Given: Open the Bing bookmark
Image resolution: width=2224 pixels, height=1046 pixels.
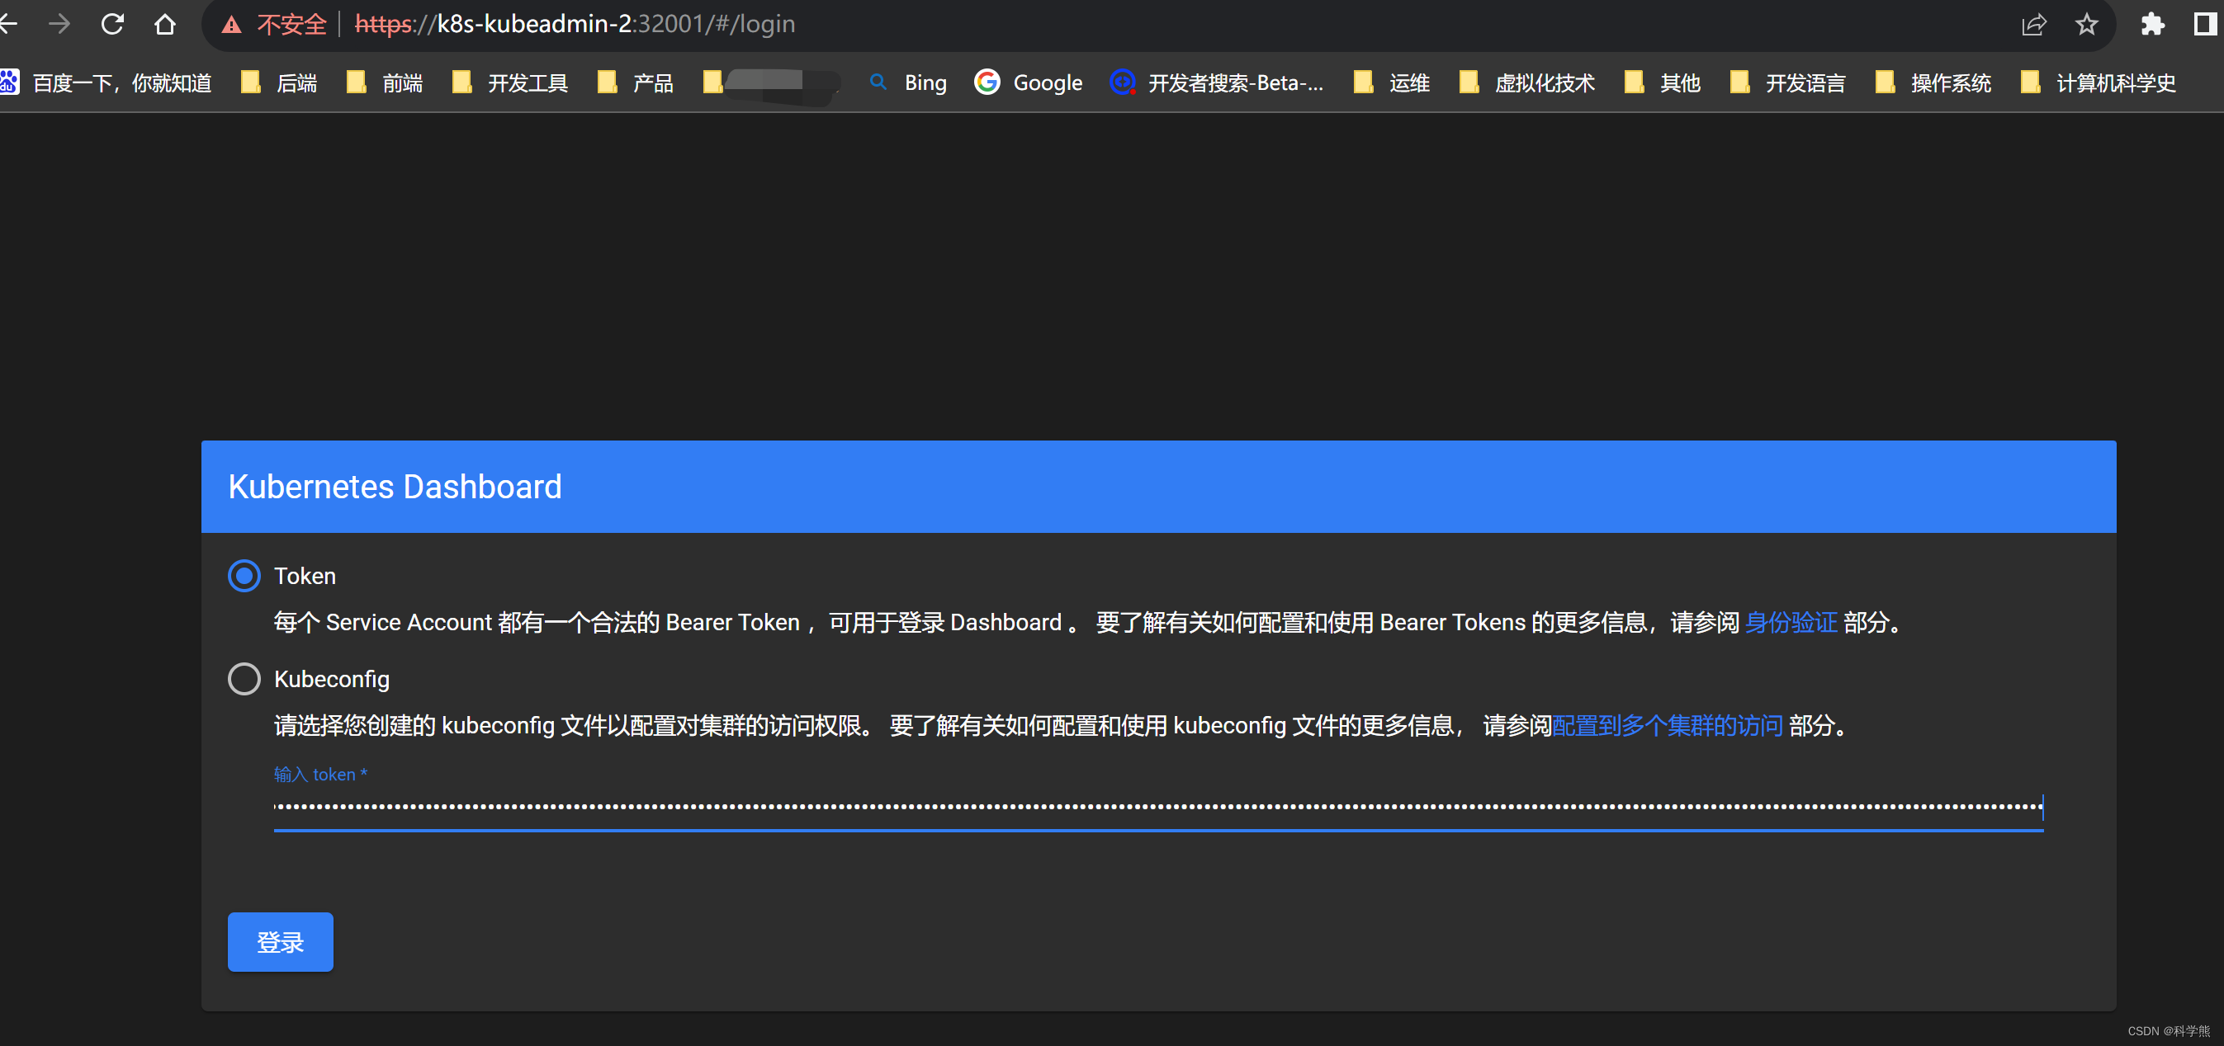Looking at the screenshot, I should point(908,82).
